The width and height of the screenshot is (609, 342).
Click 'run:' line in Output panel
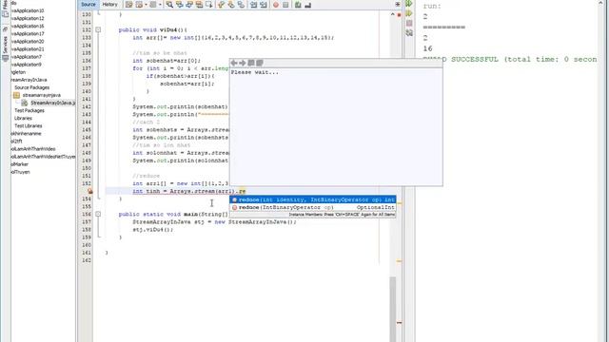(x=432, y=7)
